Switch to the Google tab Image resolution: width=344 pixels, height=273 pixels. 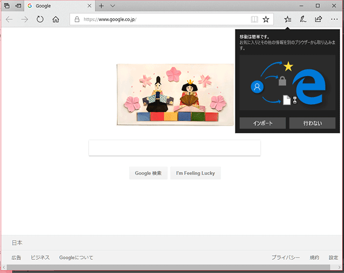60,6
